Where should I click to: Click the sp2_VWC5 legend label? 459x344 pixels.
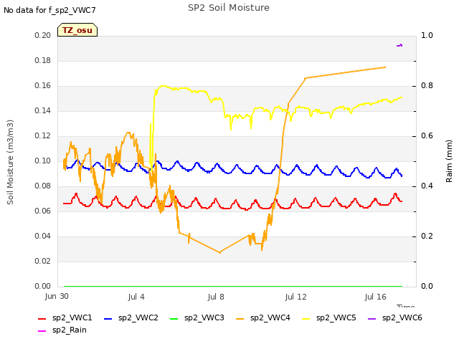tap(336, 317)
